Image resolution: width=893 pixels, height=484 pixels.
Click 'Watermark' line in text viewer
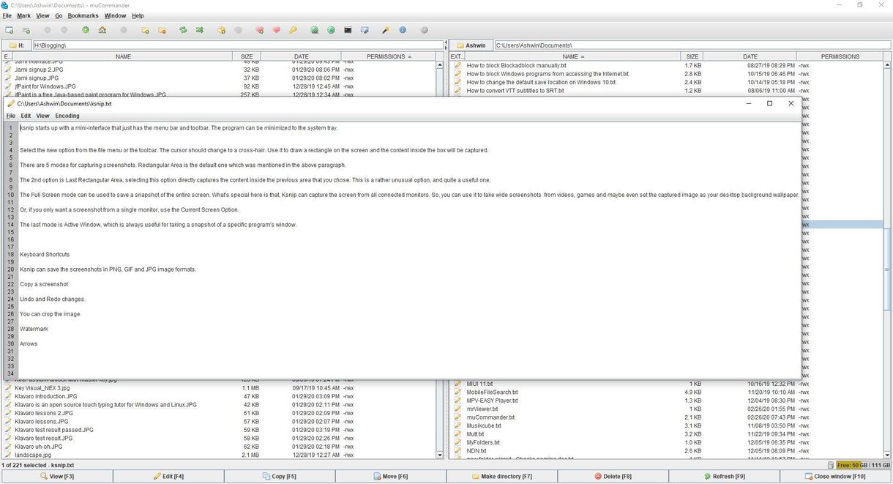point(34,329)
